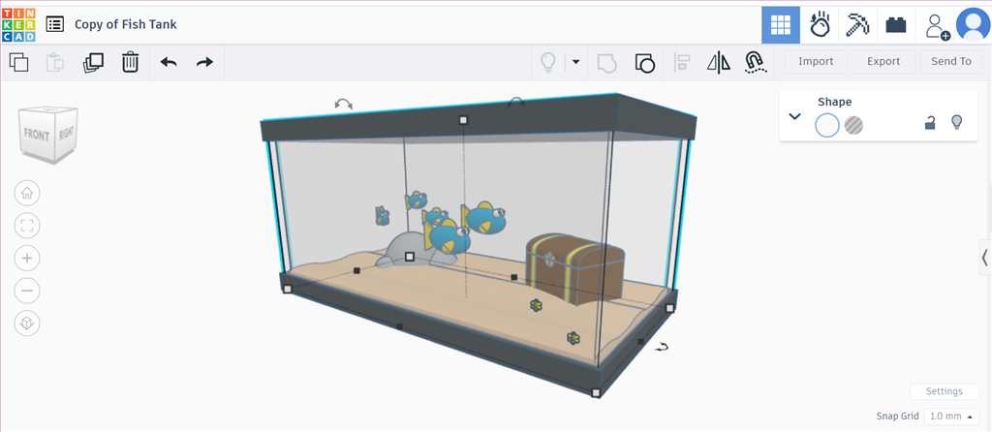This screenshot has height=432, width=992.
Task: Open the Settings button
Action: [944, 391]
